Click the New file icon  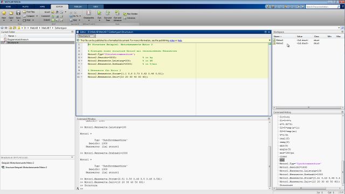coord(4,13)
